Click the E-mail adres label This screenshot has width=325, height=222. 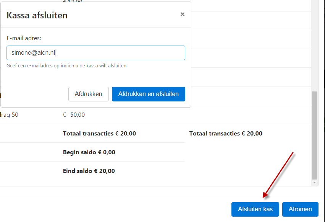24,38
